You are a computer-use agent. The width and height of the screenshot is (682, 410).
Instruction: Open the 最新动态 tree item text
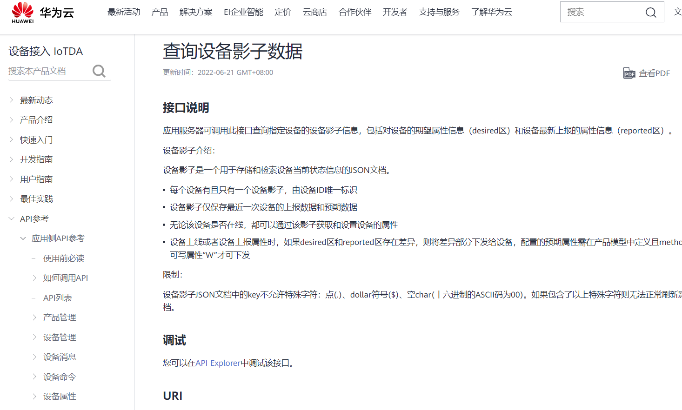coord(36,100)
